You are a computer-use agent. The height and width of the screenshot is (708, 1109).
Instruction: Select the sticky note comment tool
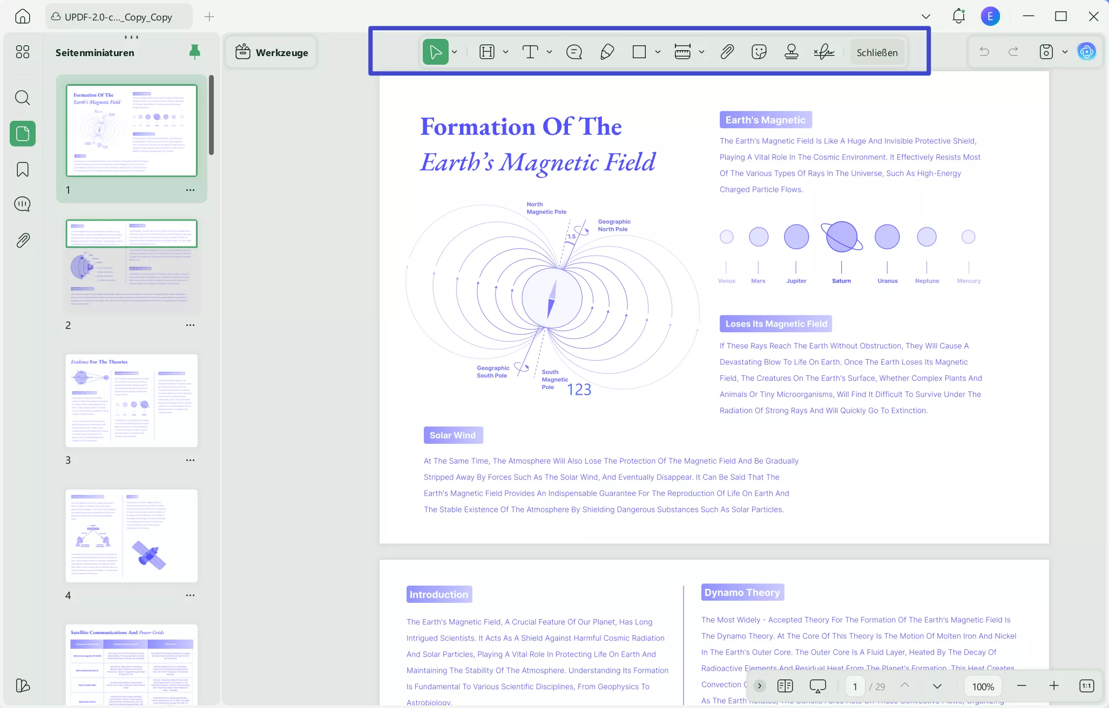[x=574, y=52]
